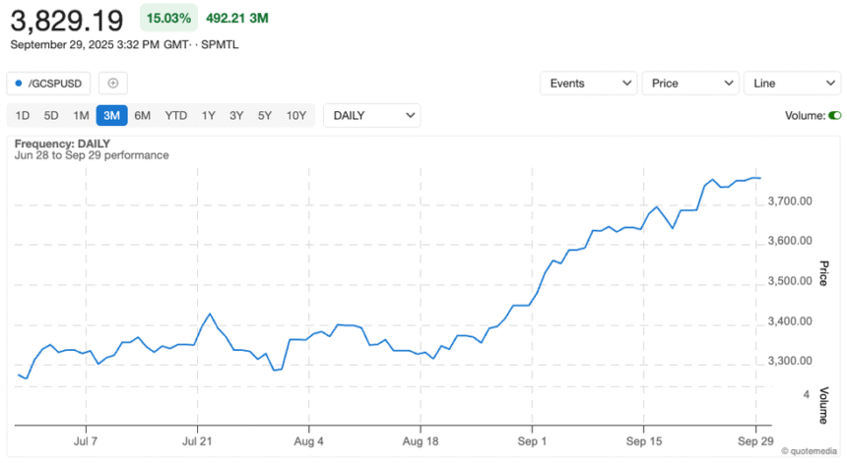This screenshot has height=463, width=847.
Task: Expand the Price dropdown menu
Action: click(689, 84)
